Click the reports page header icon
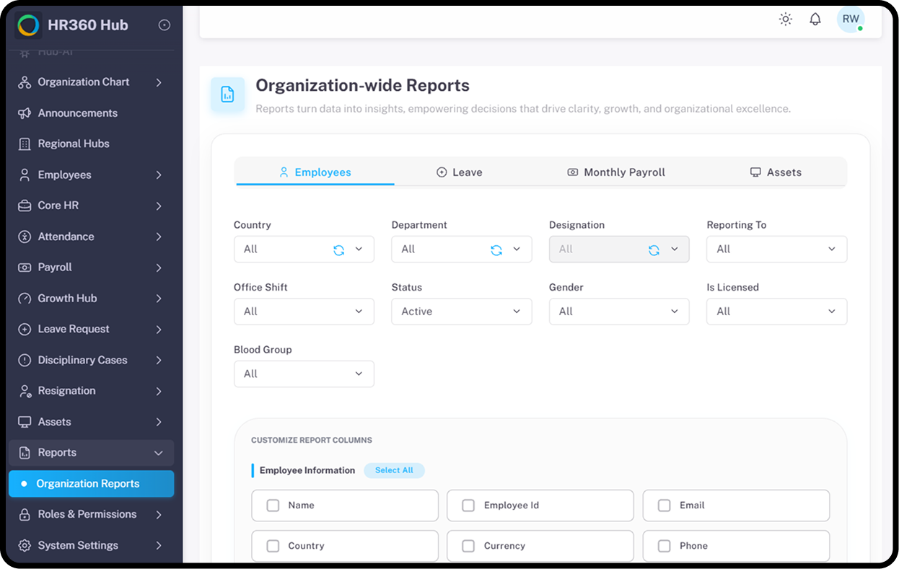Image resolution: width=899 pixels, height=569 pixels. (227, 94)
